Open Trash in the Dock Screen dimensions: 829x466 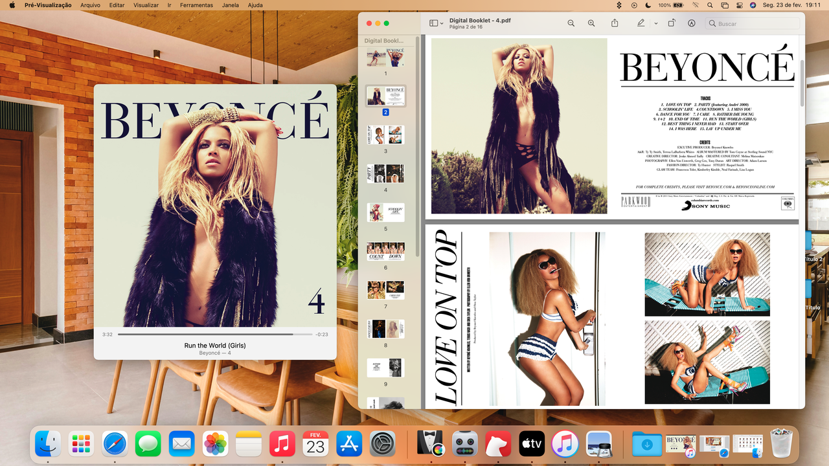click(x=782, y=443)
